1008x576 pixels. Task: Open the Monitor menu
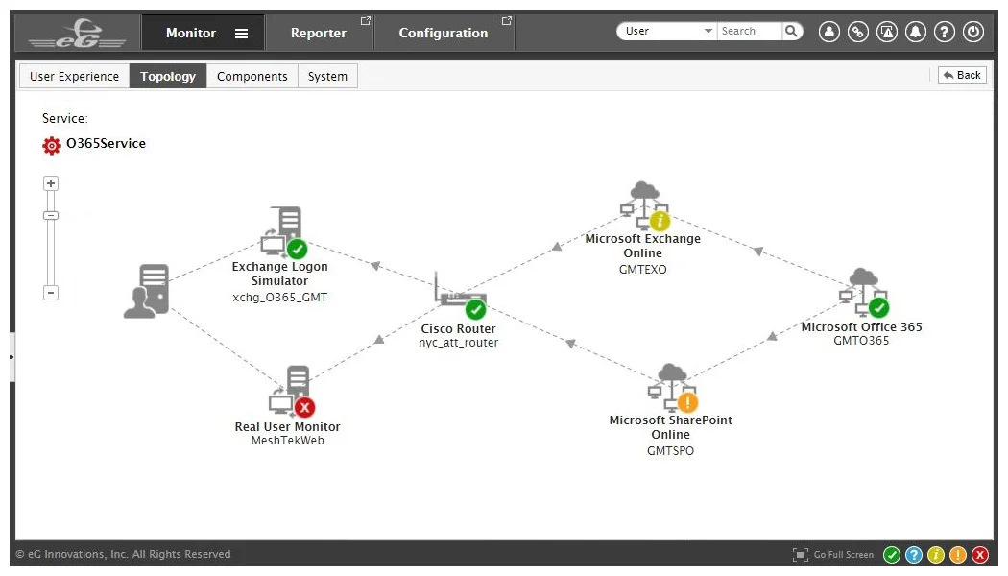pos(191,33)
